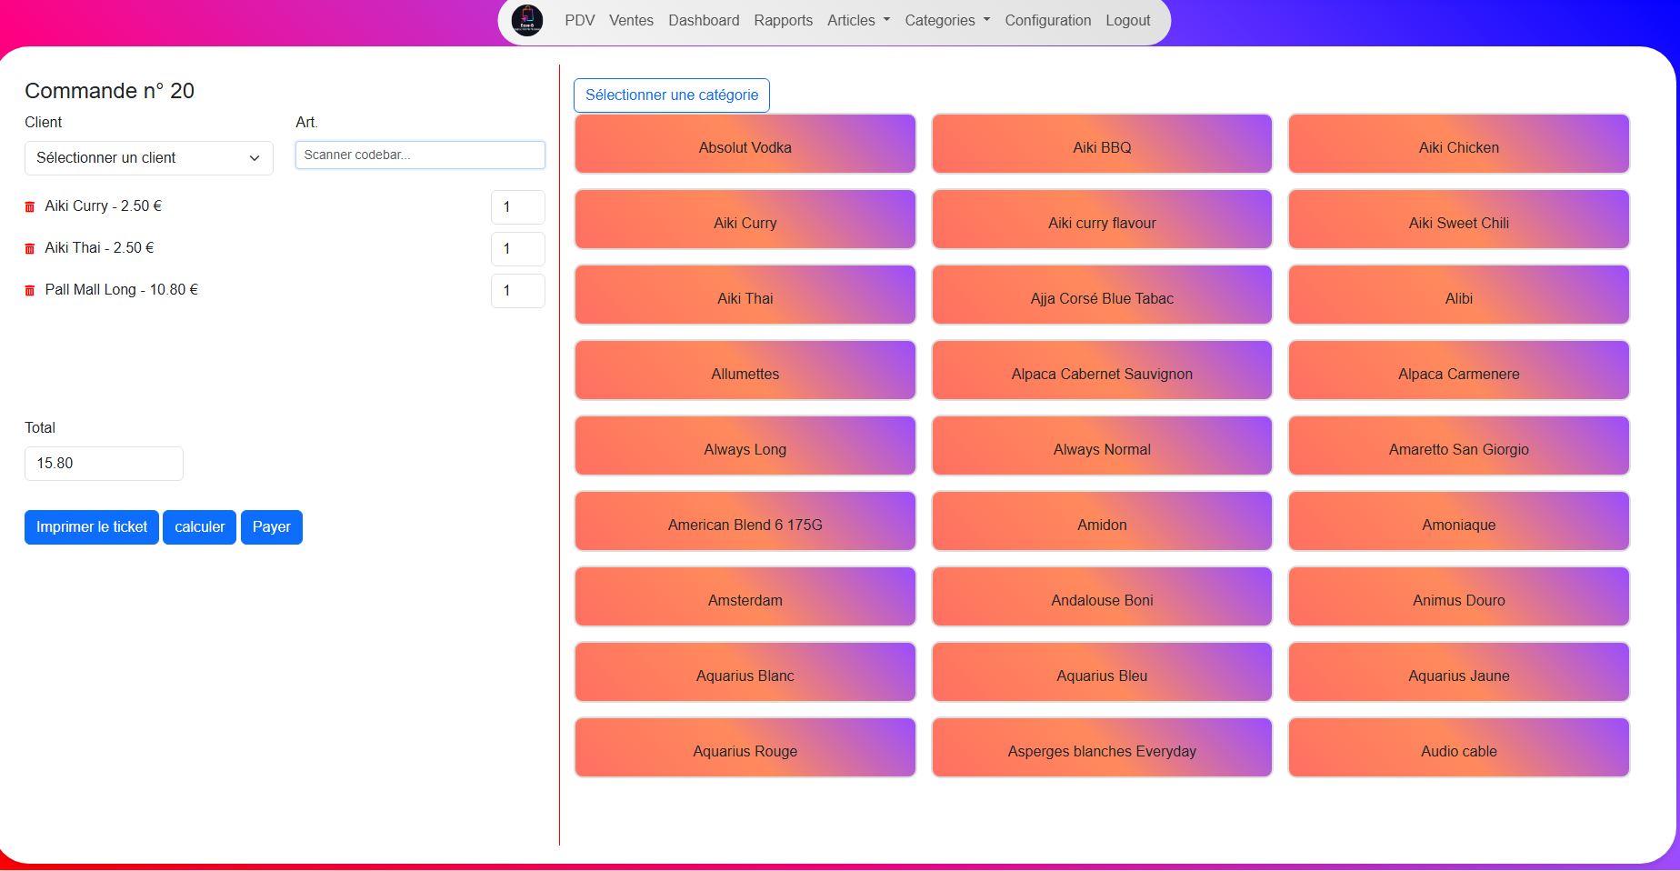Open the Sélectionner un client dropdown

pos(148,158)
